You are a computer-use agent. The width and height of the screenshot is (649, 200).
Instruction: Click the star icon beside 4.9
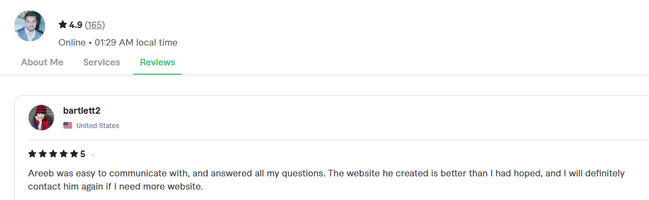63,25
